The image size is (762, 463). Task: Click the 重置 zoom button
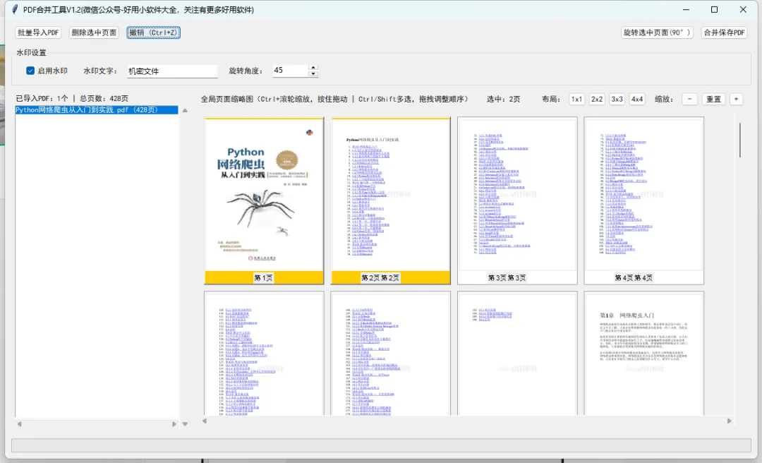713,100
